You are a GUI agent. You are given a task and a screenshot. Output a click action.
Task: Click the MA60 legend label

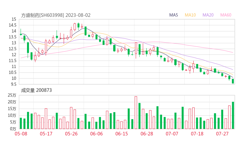(x=226, y=15)
